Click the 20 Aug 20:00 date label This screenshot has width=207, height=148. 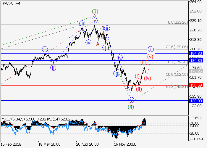click(x=87, y=144)
